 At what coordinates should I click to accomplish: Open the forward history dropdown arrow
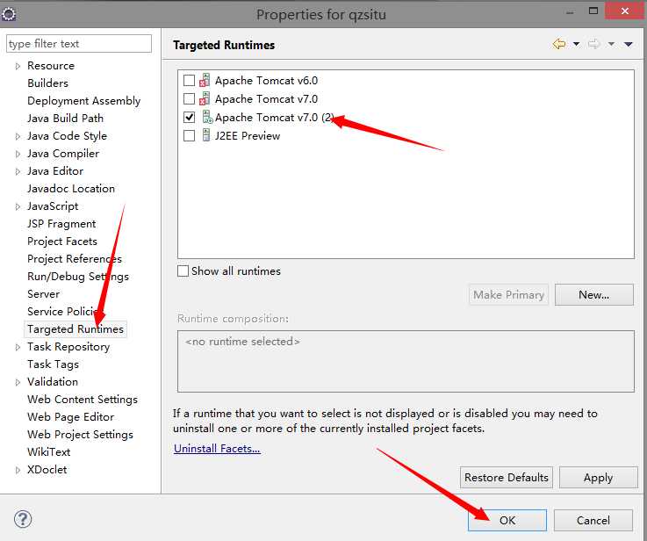coord(611,44)
